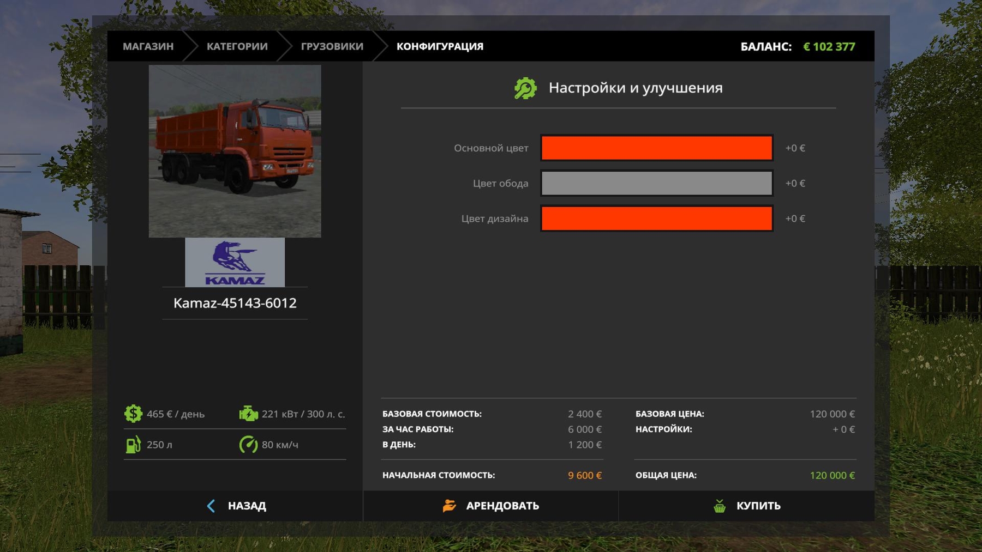Click the fuel tank capacity icon
Screen dimensions: 982x552
pyautogui.click(x=133, y=445)
